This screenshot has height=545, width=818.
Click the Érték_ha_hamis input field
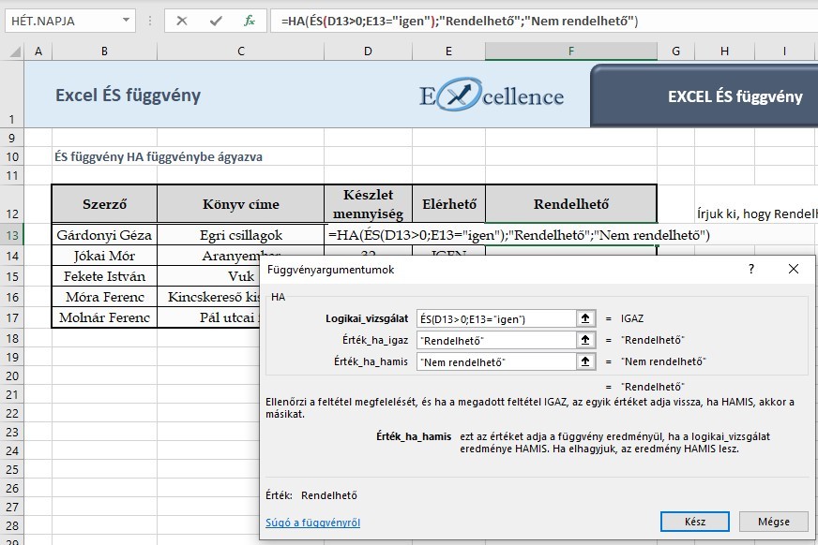tap(496, 361)
